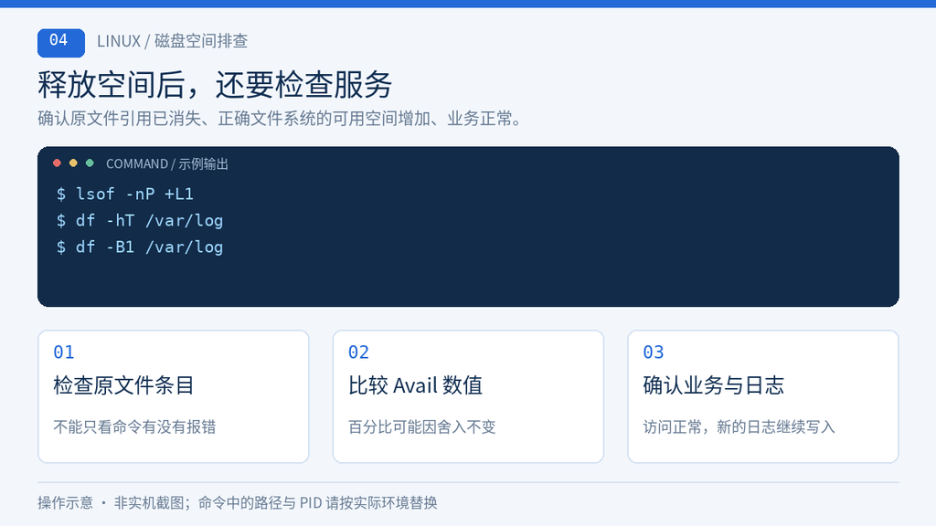Click the yellow dot in the terminal header
The image size is (936, 526).
tap(73, 163)
